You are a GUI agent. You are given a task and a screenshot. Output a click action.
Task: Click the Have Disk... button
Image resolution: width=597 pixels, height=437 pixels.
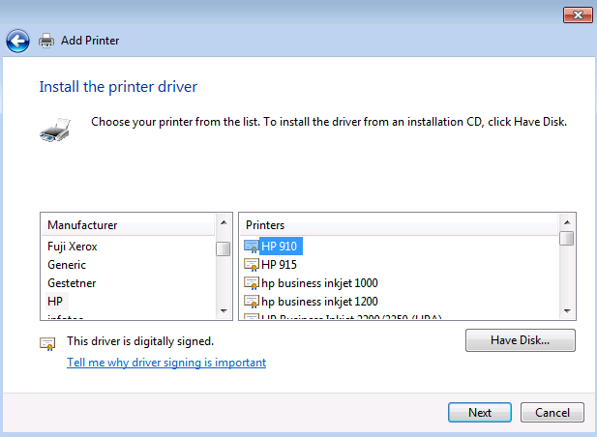[521, 340]
